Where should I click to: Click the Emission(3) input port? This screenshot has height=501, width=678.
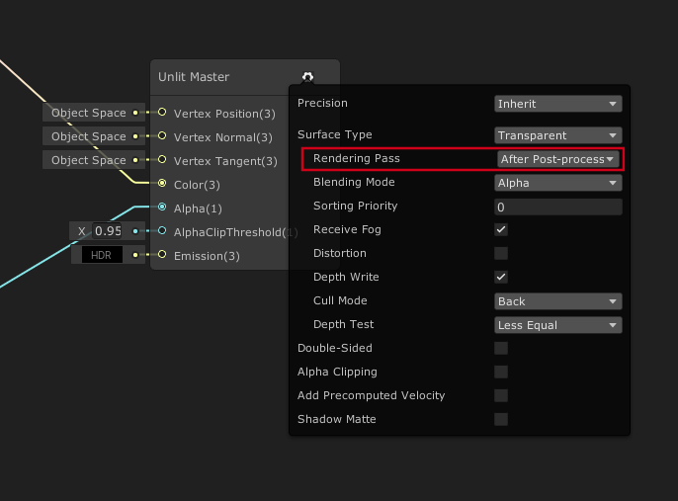pyautogui.click(x=162, y=255)
